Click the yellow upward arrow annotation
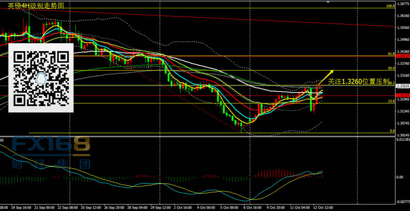The width and height of the screenshot is (410, 211). (x=326, y=76)
